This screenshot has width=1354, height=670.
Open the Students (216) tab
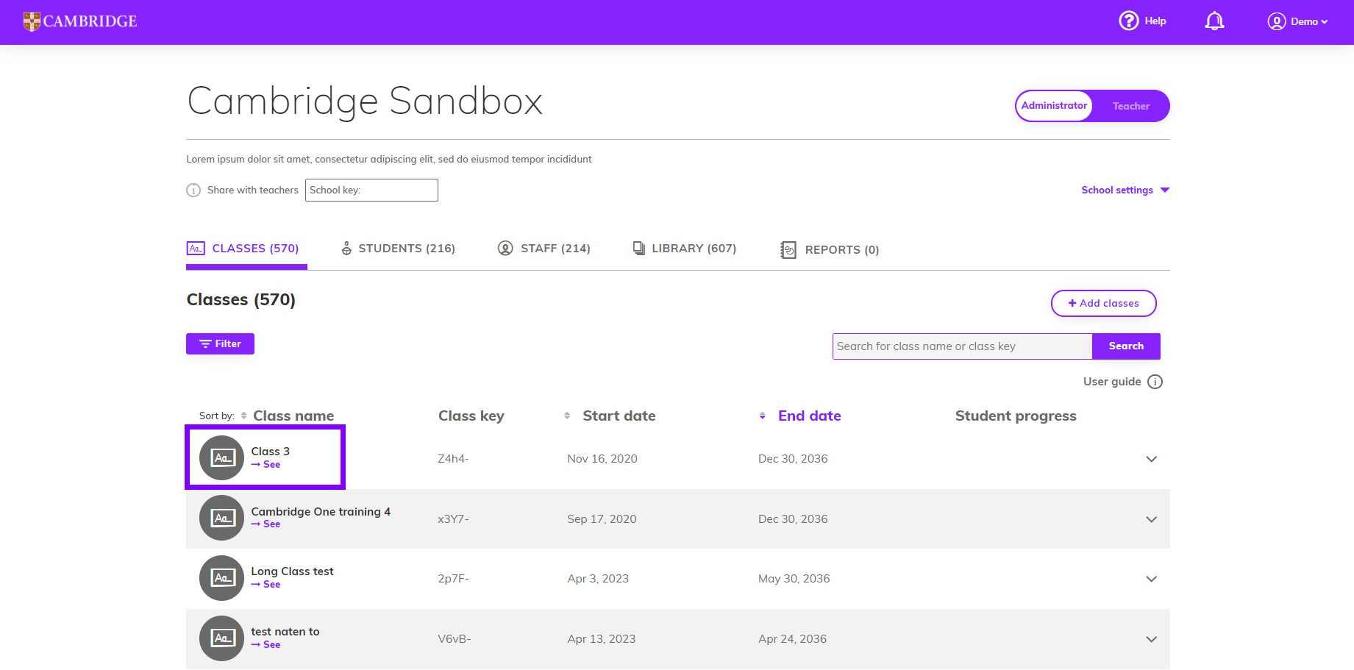click(398, 249)
